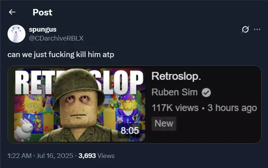268x168 pixels.
Task: Click the Retroslop video thumbnail image
Action: pos(80,105)
